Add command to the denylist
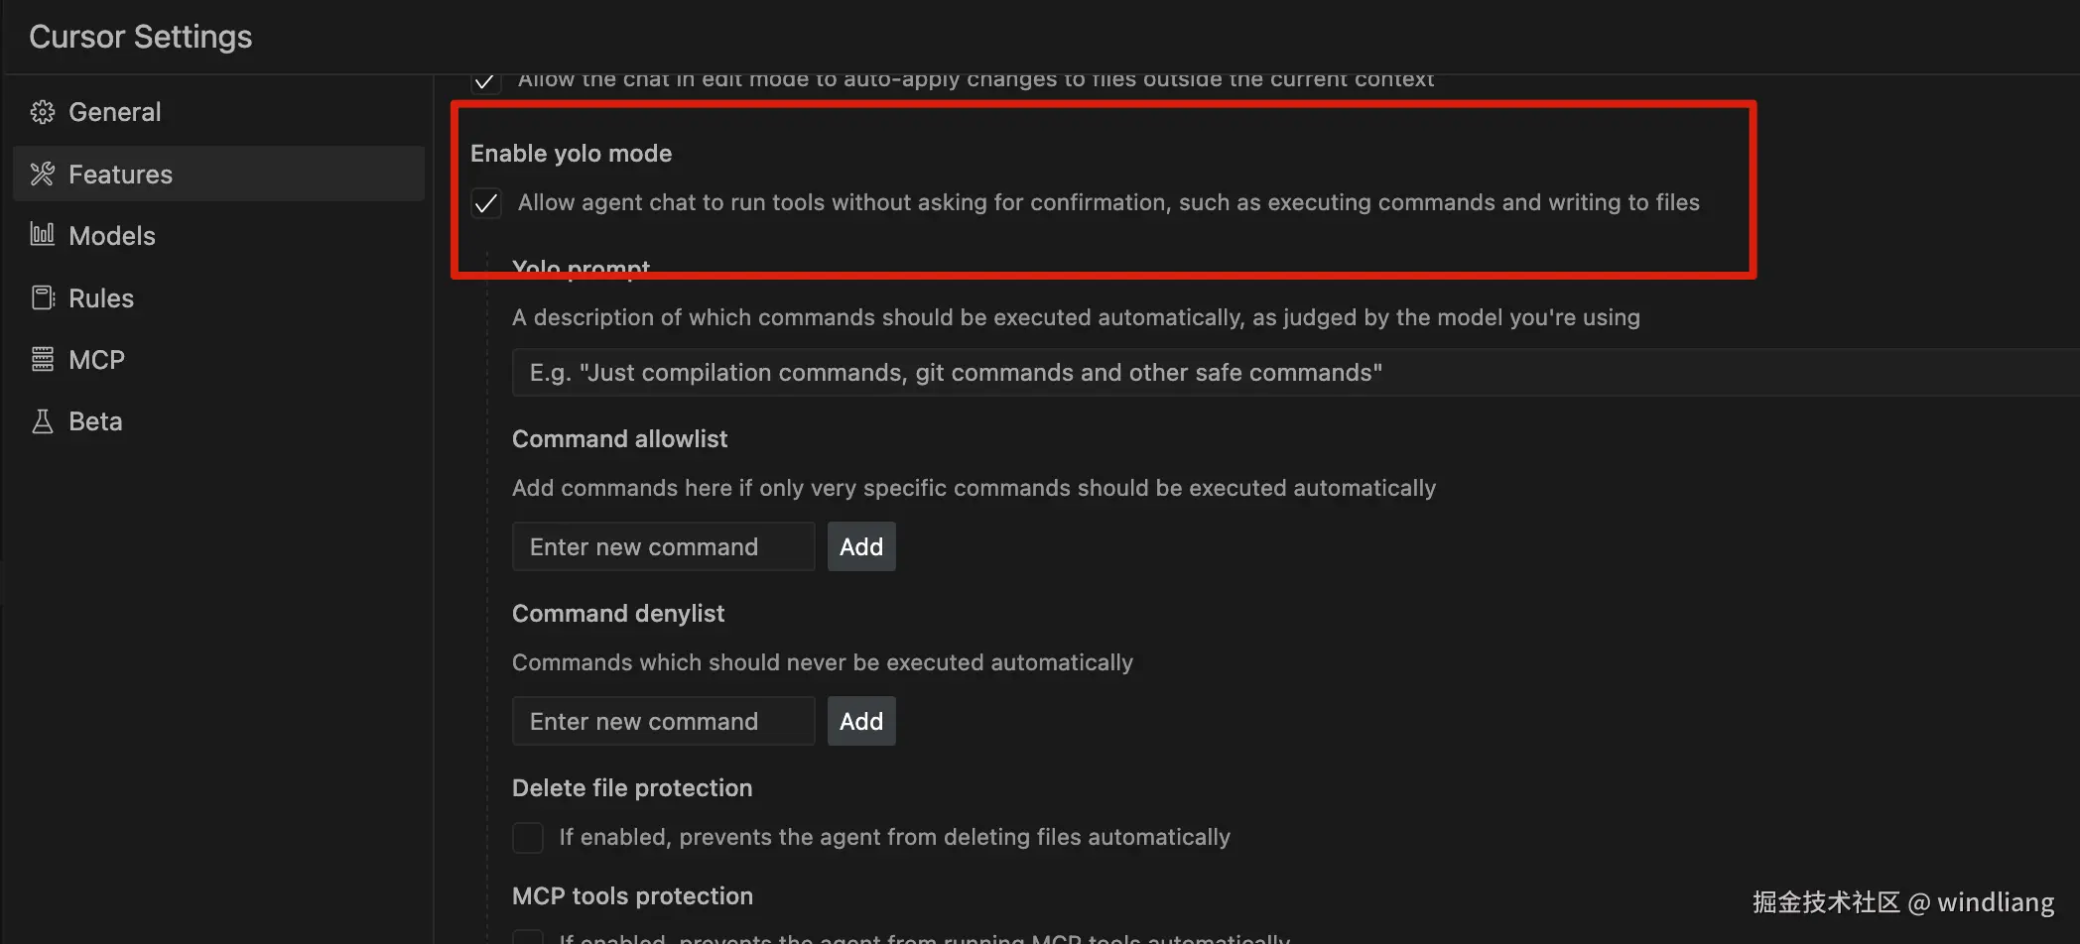The height and width of the screenshot is (944, 2080). (x=861, y=721)
